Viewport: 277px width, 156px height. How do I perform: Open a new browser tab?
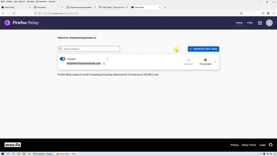[165, 7]
